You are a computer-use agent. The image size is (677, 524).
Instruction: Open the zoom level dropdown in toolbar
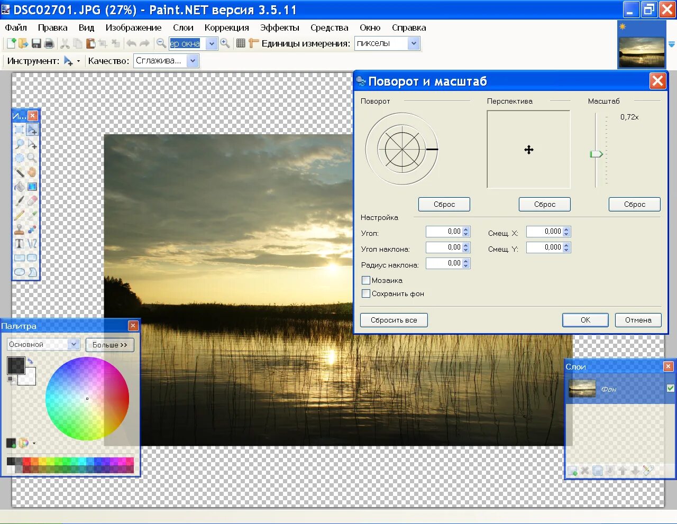point(212,44)
